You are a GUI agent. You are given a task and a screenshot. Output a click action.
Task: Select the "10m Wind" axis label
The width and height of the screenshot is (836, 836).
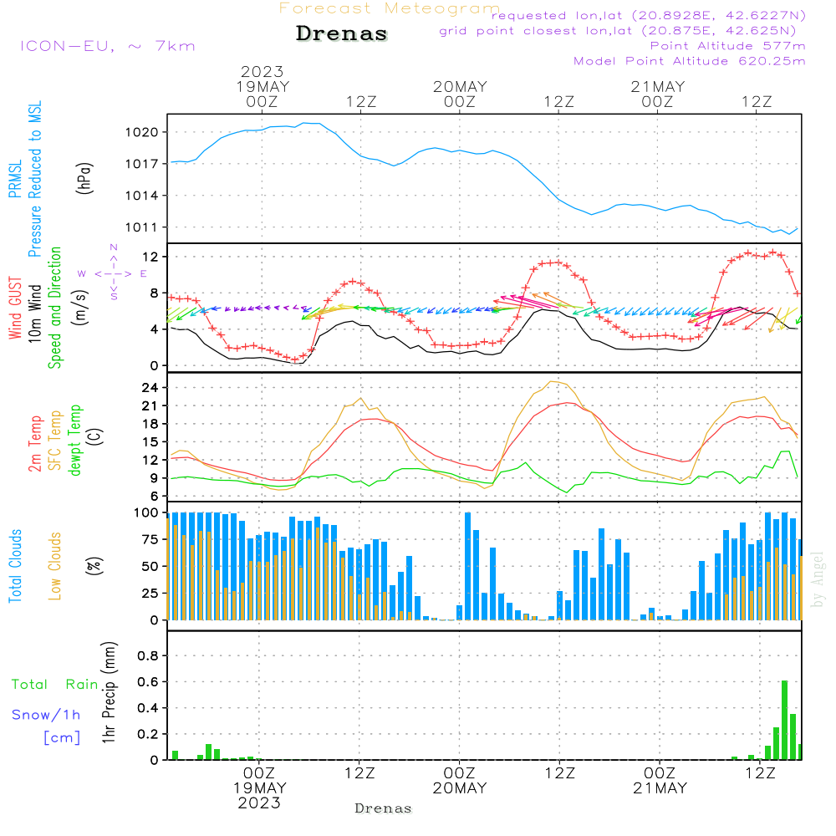(x=34, y=313)
